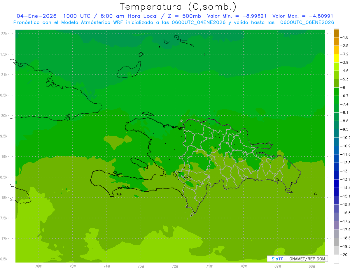Click the '22N' latitude label
This screenshot has height=270, width=350.
click(5, 34)
